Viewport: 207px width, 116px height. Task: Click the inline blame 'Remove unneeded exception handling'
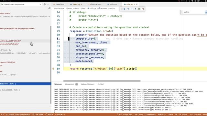[158, 39]
